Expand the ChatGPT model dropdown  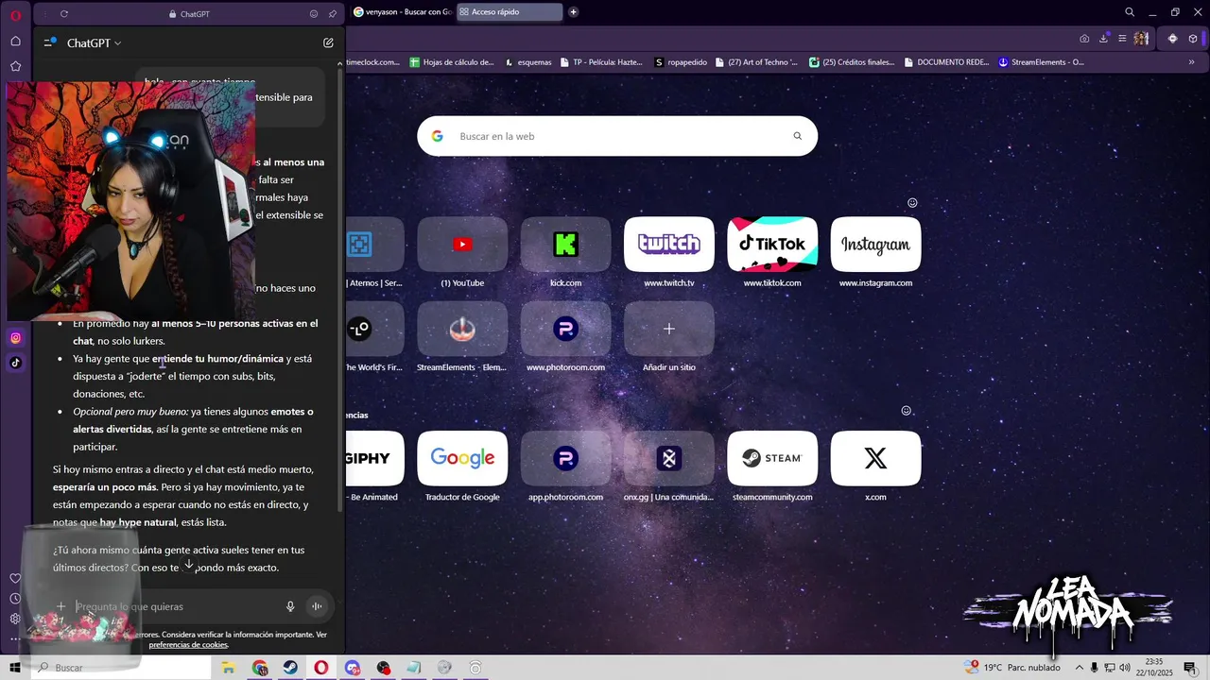click(x=94, y=43)
